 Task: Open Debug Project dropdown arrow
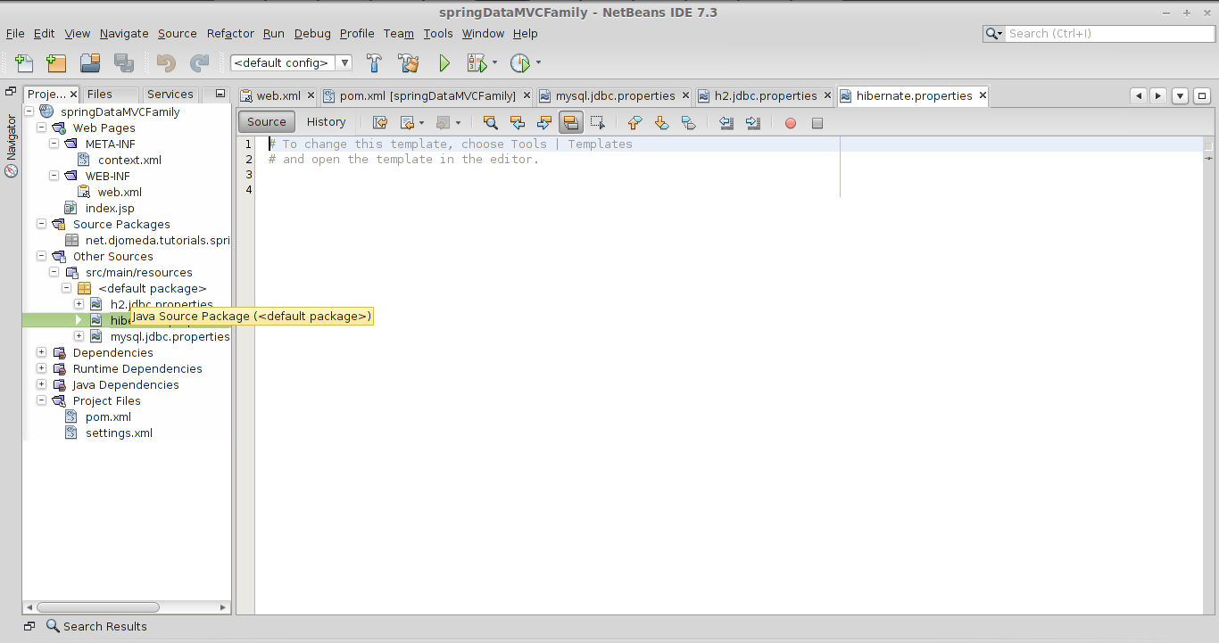tap(494, 63)
